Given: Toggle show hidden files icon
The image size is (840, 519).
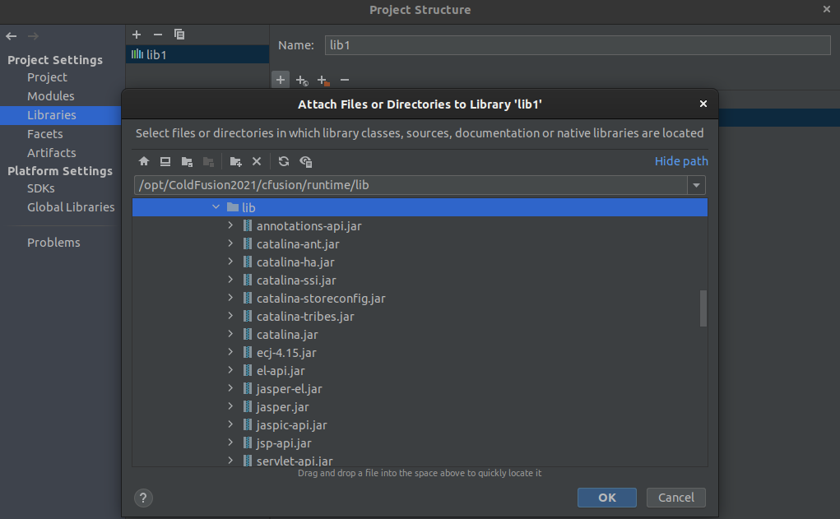Looking at the screenshot, I should pos(306,161).
